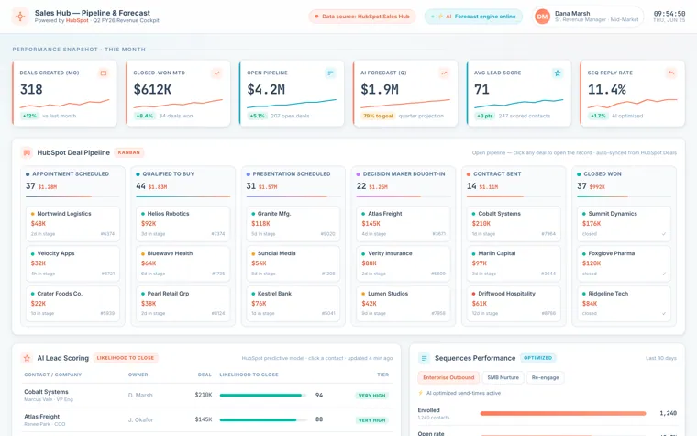697x436 pixels.
Task: Click the AI Lead Scoring star icon
Action: point(27,358)
